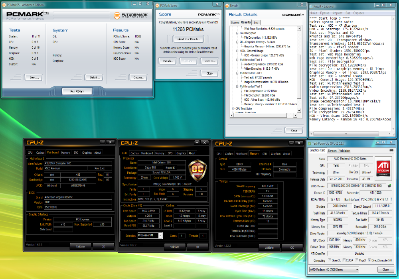The width and height of the screenshot is (399, 279).
Task: Click the P5E3 Premium model field
Action: coord(65,168)
